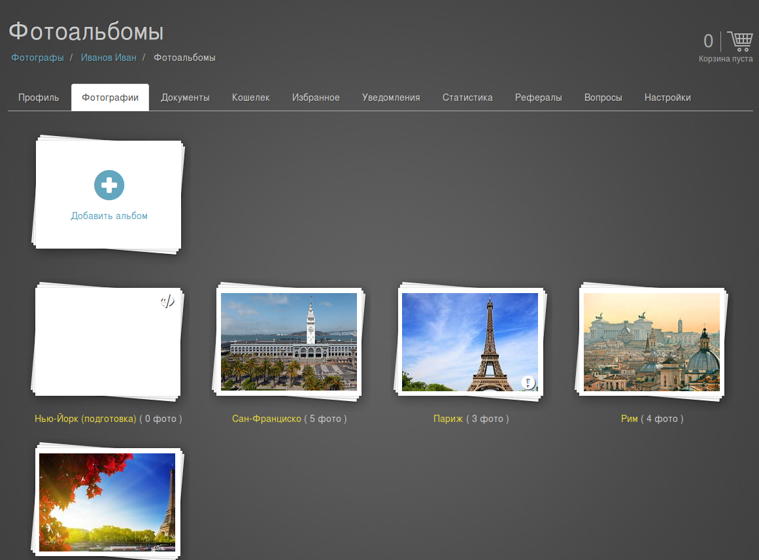Switch to the Профиль tab
The image size is (759, 560).
[x=39, y=97]
